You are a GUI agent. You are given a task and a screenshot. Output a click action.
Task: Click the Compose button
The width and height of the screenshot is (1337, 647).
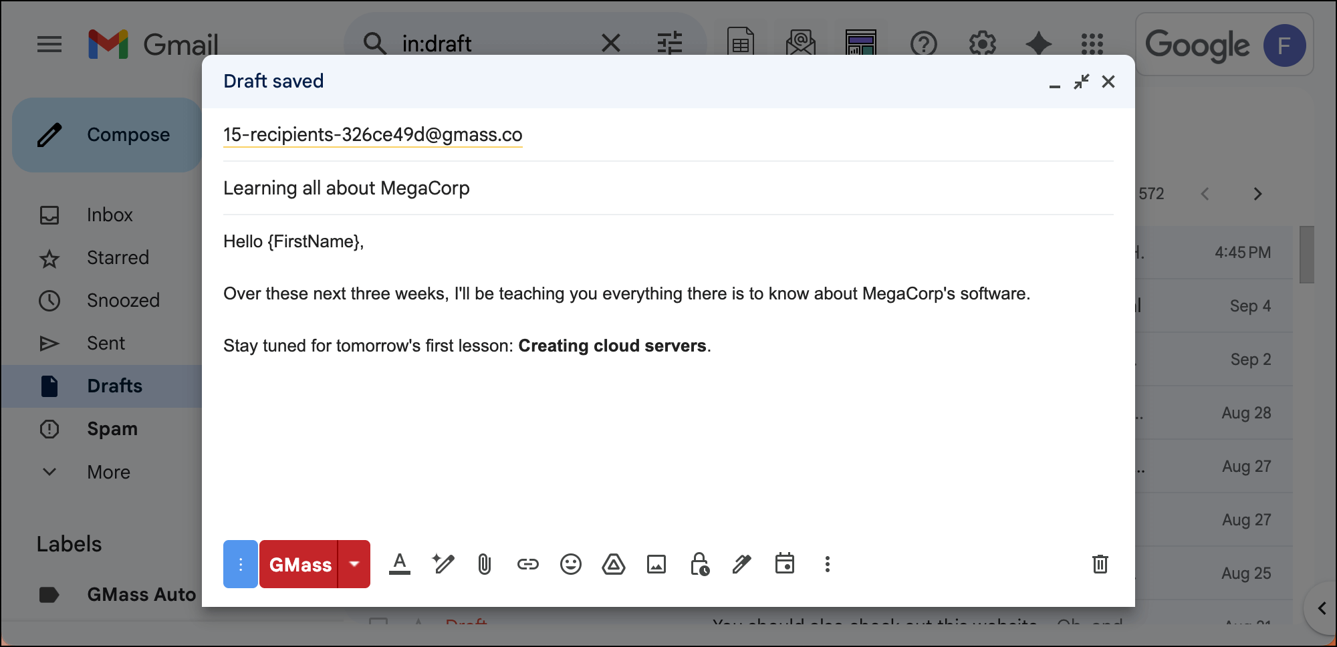[107, 135]
